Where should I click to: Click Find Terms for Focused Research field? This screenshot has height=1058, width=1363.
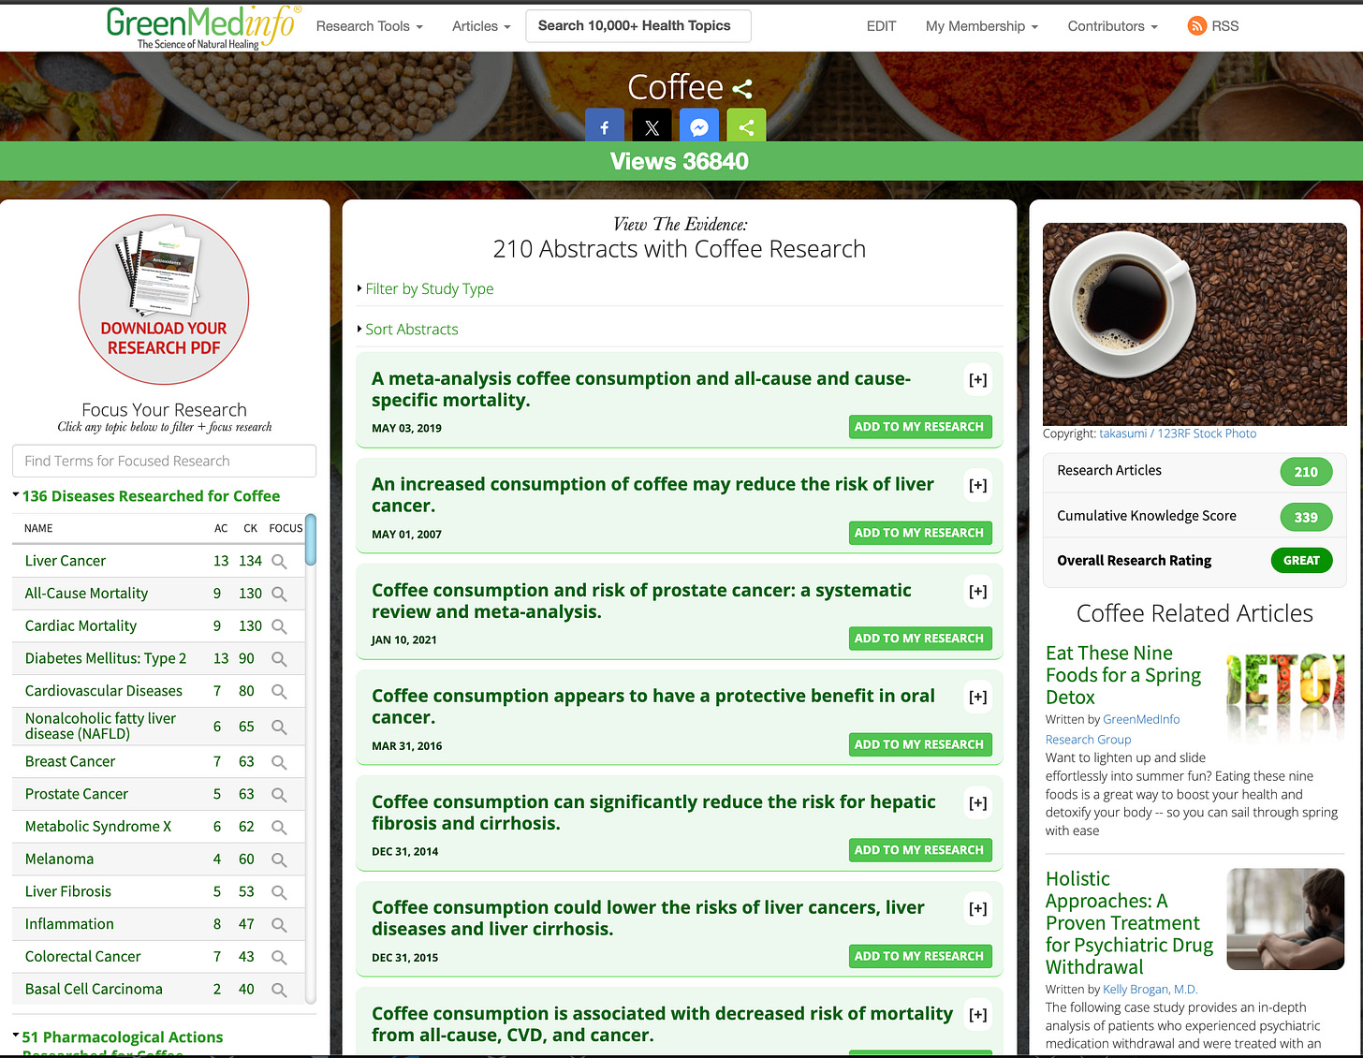click(x=164, y=461)
